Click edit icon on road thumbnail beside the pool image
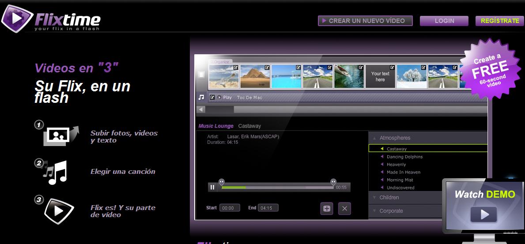 click(x=329, y=67)
